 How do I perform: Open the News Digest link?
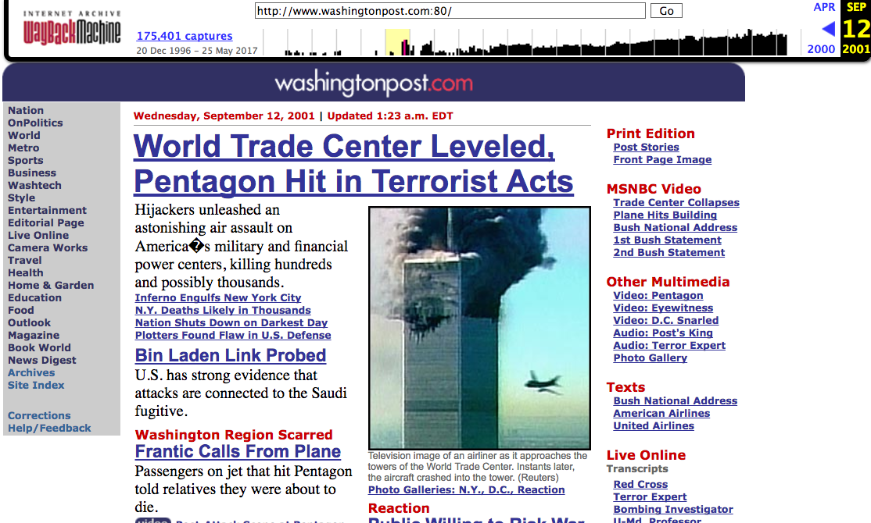point(42,360)
